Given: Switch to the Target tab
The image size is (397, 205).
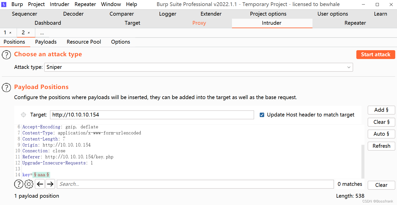Looking at the screenshot, I should tap(132, 23).
